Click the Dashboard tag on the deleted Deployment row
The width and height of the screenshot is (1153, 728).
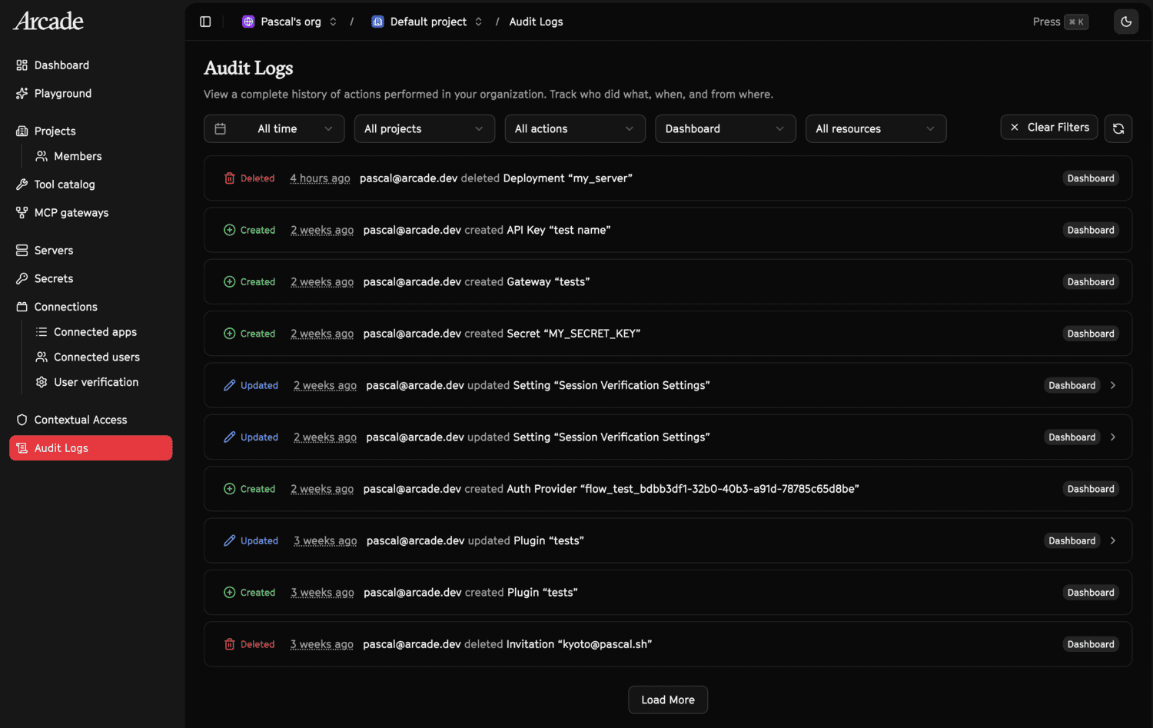(x=1090, y=178)
